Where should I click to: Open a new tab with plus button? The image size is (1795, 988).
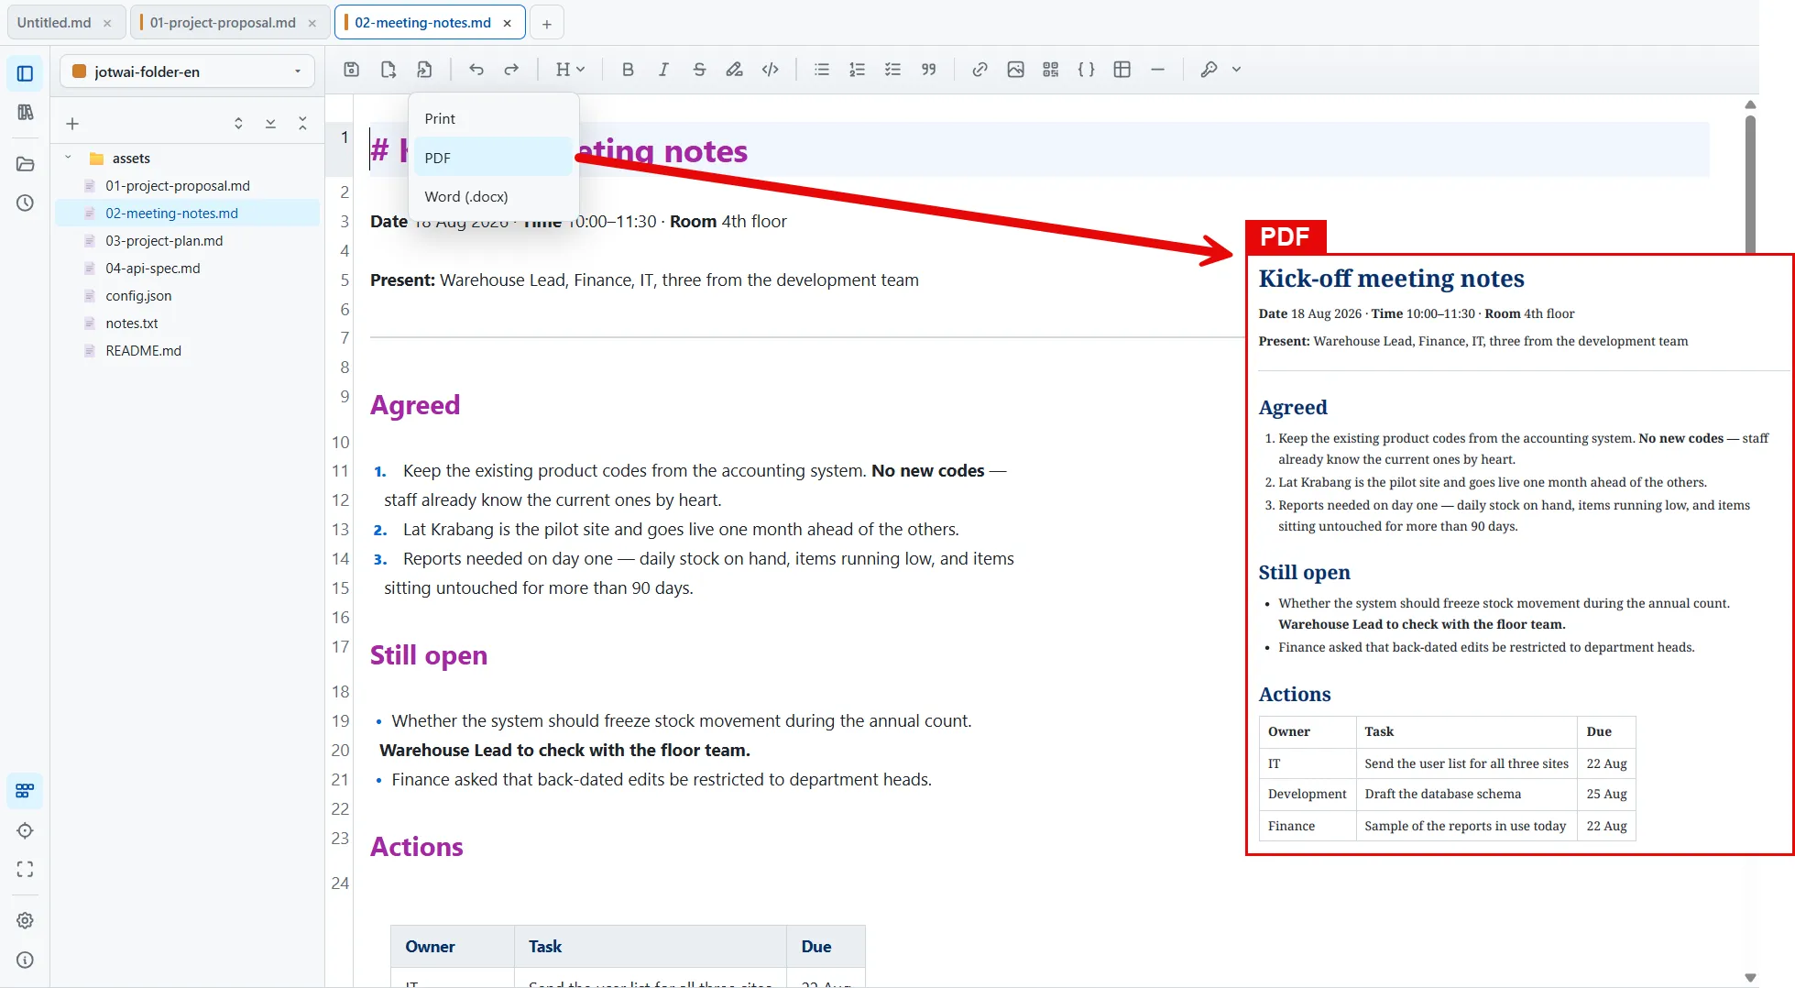[x=547, y=24]
